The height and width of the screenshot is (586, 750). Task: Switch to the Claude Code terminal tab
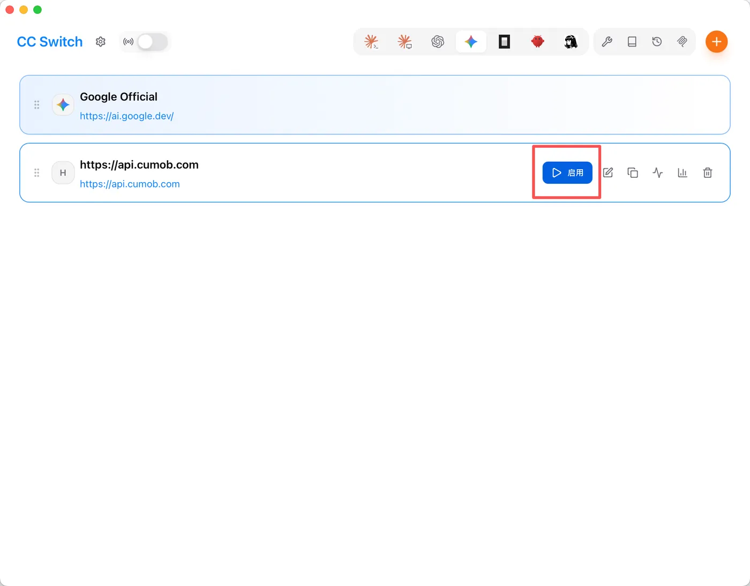tap(371, 42)
